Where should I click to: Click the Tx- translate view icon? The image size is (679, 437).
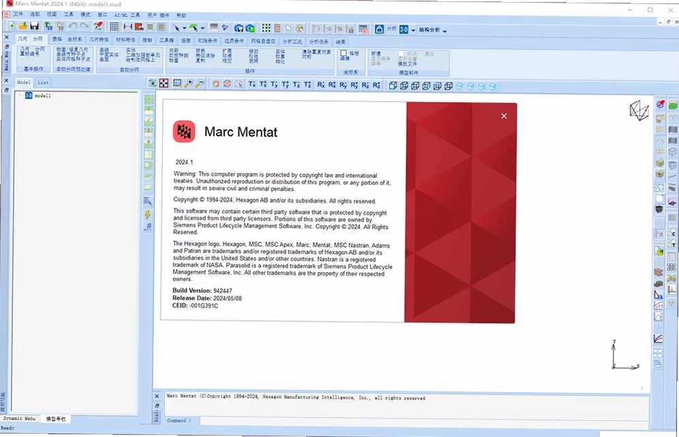252,84
